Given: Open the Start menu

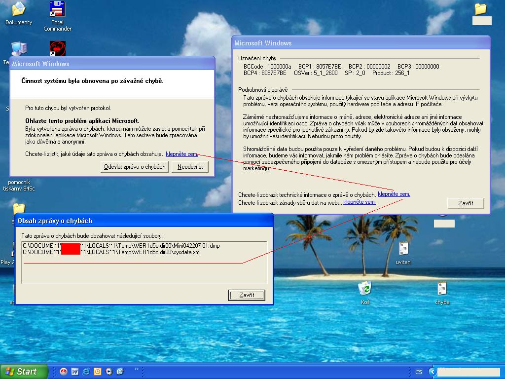Looking at the screenshot, I should 24,372.
